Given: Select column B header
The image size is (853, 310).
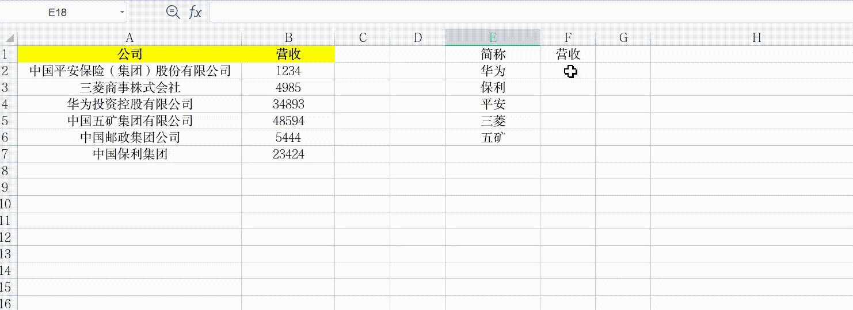Looking at the screenshot, I should tap(288, 38).
